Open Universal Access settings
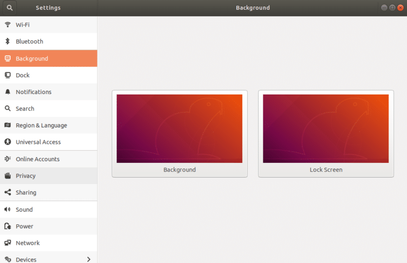 click(49, 142)
